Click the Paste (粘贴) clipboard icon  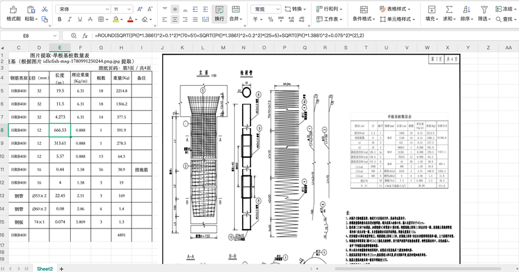(x=30, y=9)
